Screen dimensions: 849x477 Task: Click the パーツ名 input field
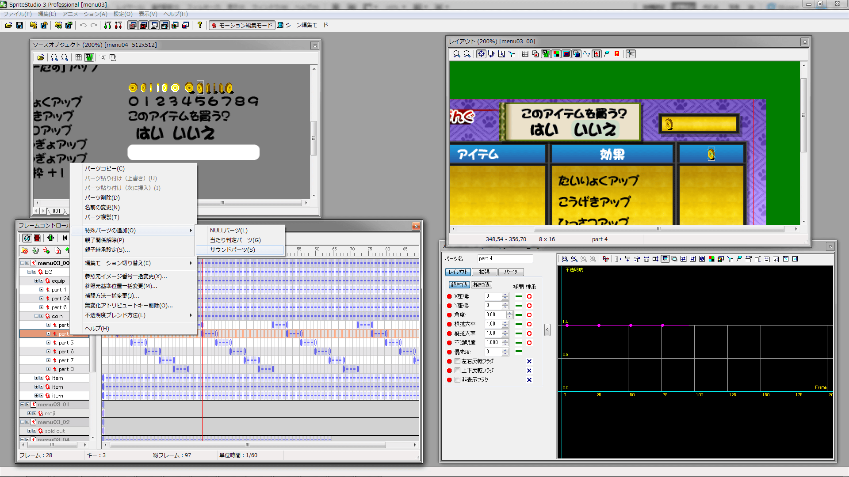tap(505, 259)
